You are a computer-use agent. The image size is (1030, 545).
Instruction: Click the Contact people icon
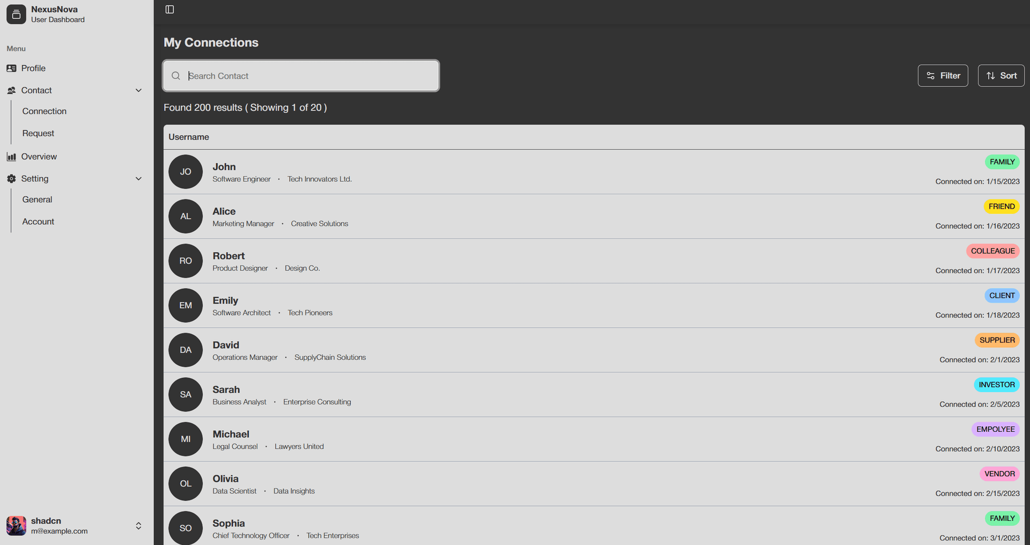pos(11,90)
